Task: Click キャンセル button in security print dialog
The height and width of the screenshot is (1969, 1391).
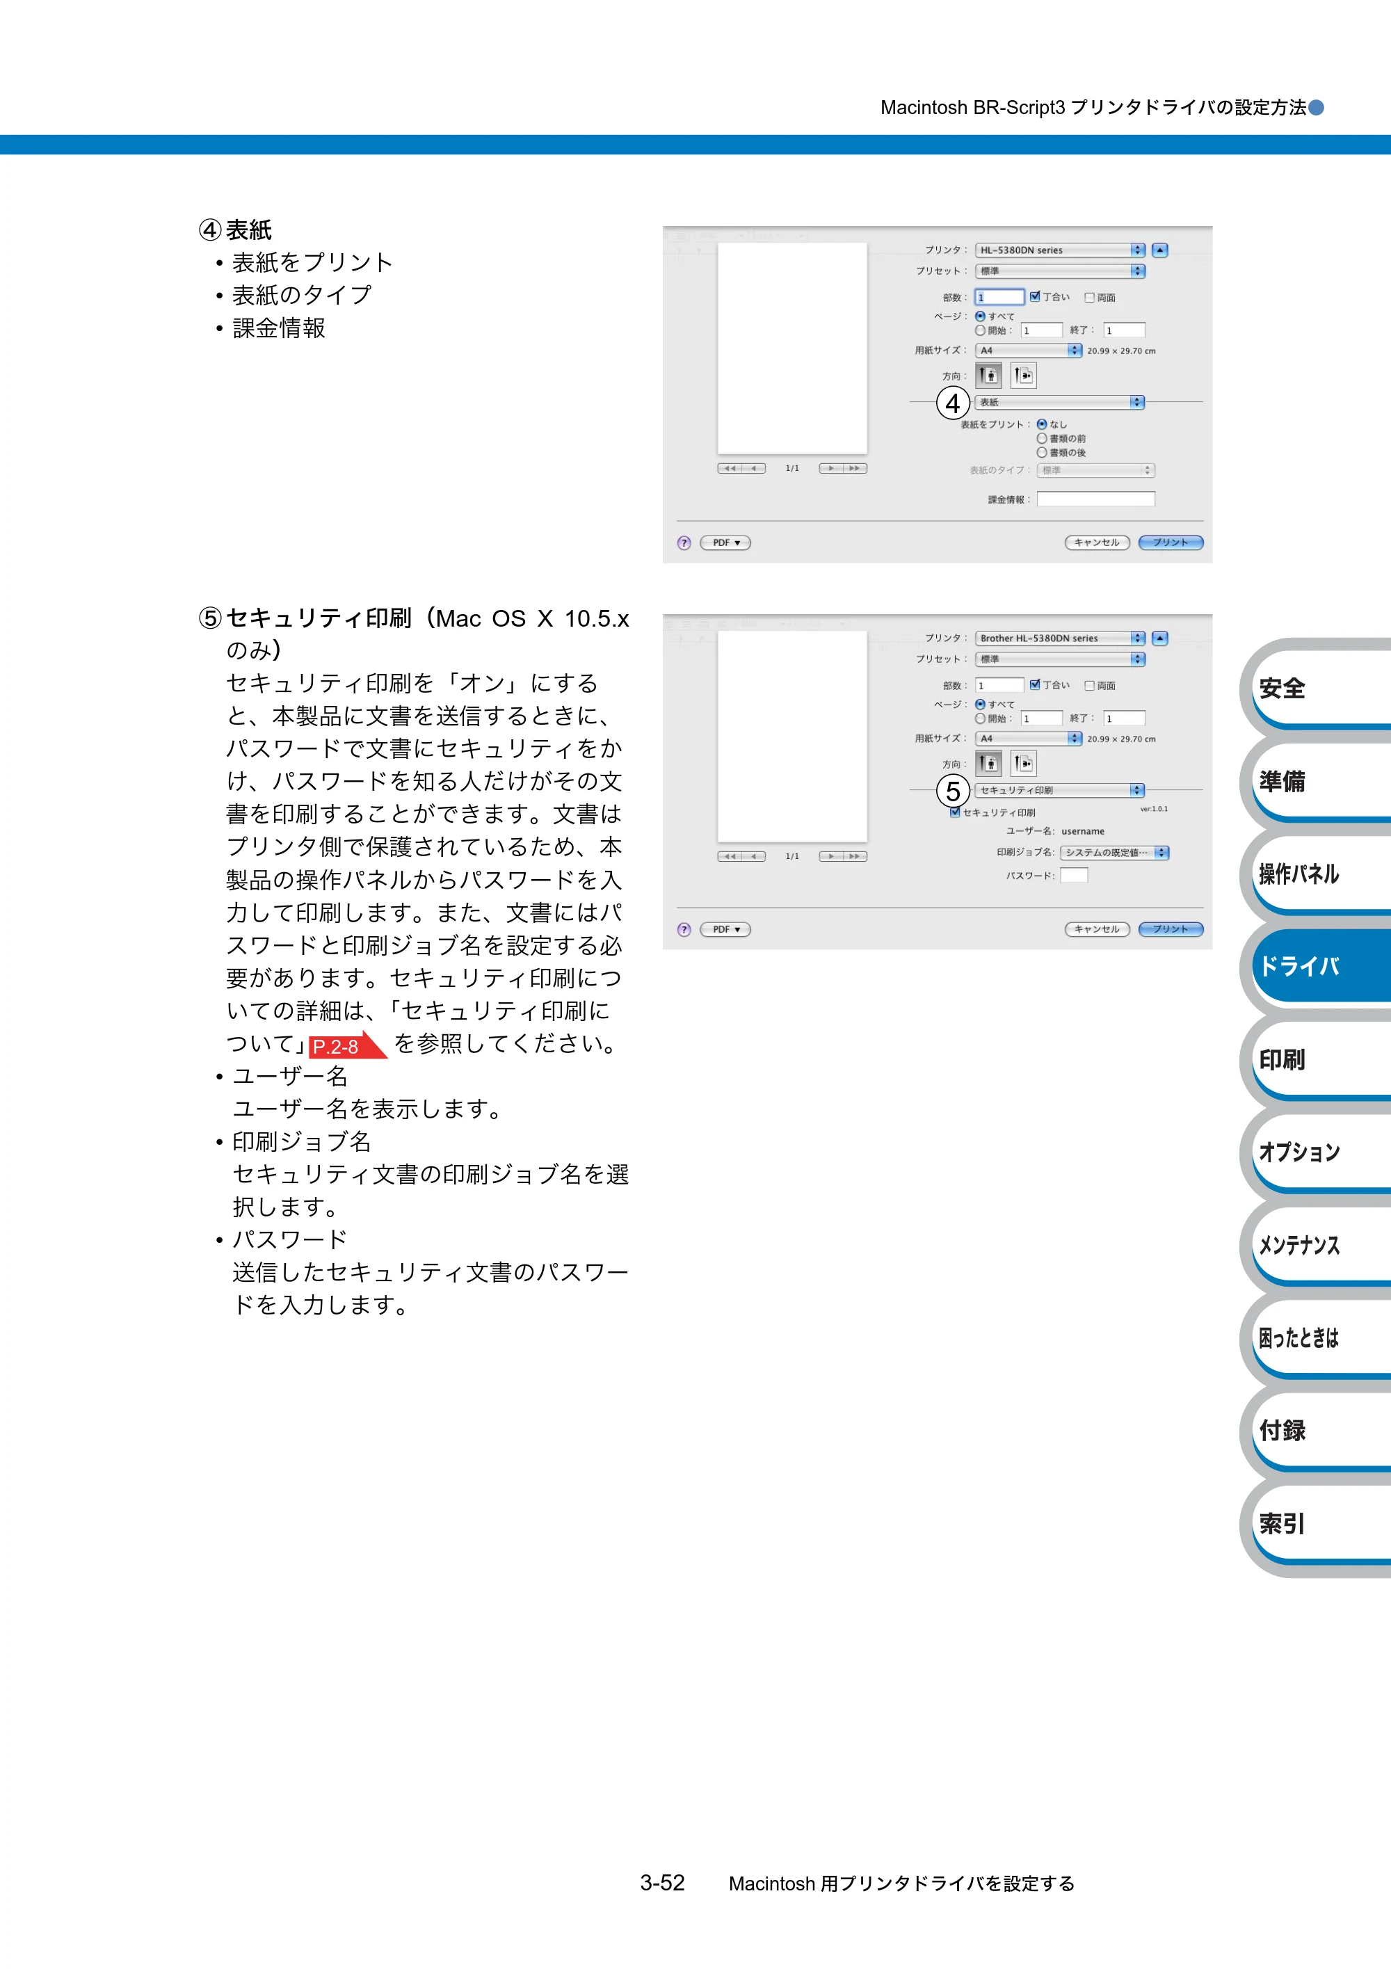Action: pyautogui.click(x=1097, y=930)
